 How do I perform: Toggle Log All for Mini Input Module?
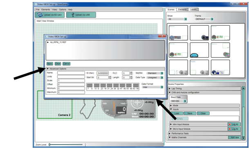point(234,125)
